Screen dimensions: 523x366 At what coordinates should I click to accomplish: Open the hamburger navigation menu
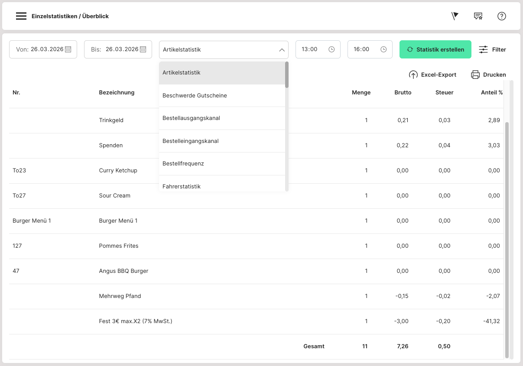tap(21, 16)
